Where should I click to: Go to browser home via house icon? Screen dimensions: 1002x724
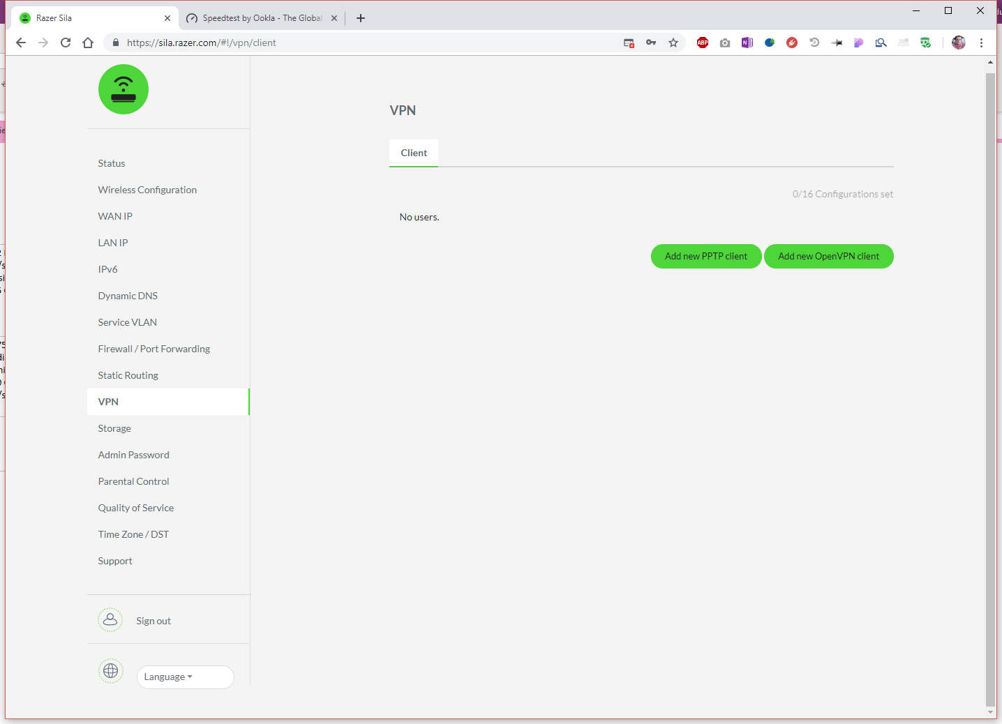pos(88,43)
